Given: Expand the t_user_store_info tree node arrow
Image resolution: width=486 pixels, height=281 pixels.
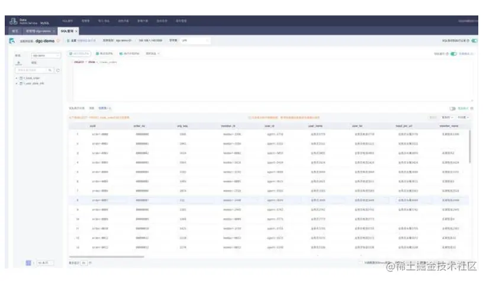Looking at the screenshot, I should tap(17, 84).
